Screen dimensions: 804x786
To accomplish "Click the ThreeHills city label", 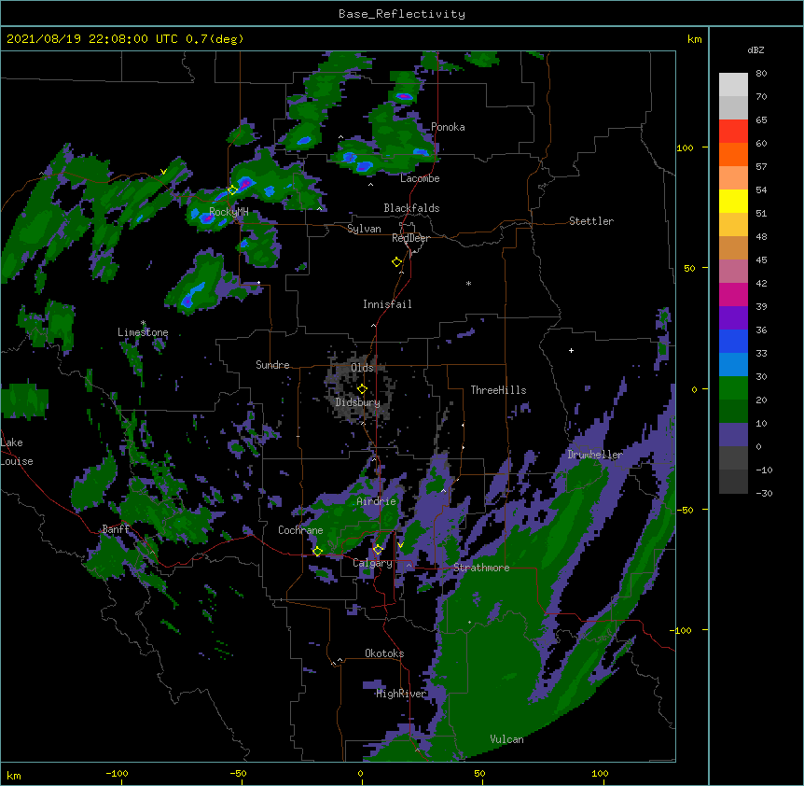I will coord(498,390).
